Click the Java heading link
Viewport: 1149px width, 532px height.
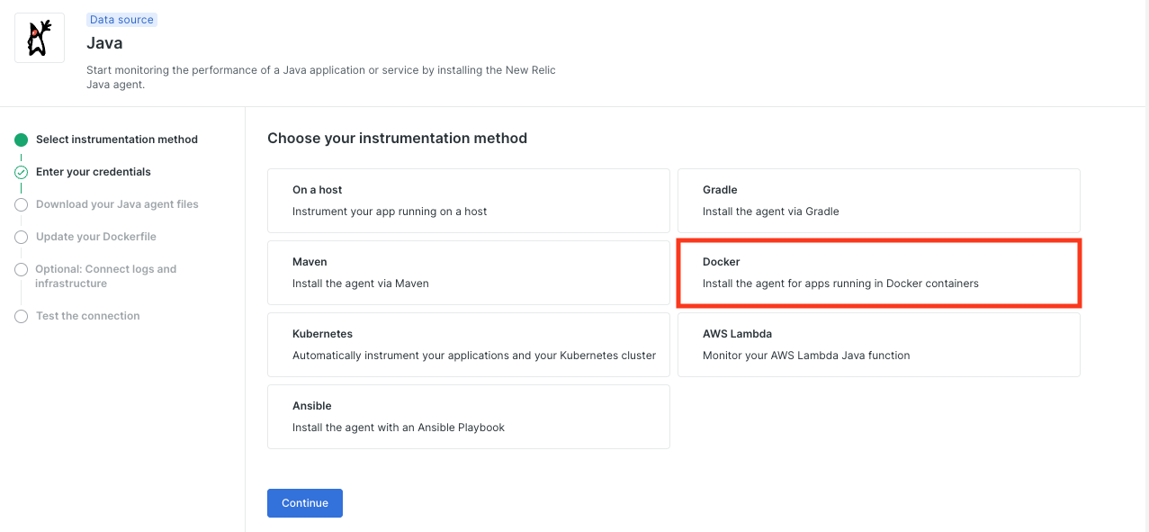103,42
